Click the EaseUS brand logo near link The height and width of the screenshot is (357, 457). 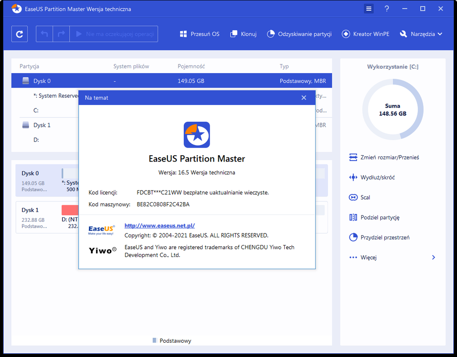click(101, 230)
